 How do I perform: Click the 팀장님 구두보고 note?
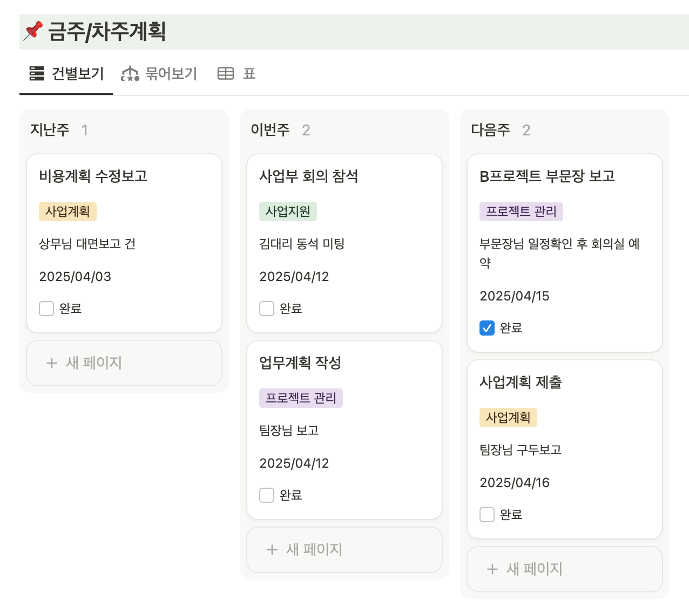pos(521,450)
